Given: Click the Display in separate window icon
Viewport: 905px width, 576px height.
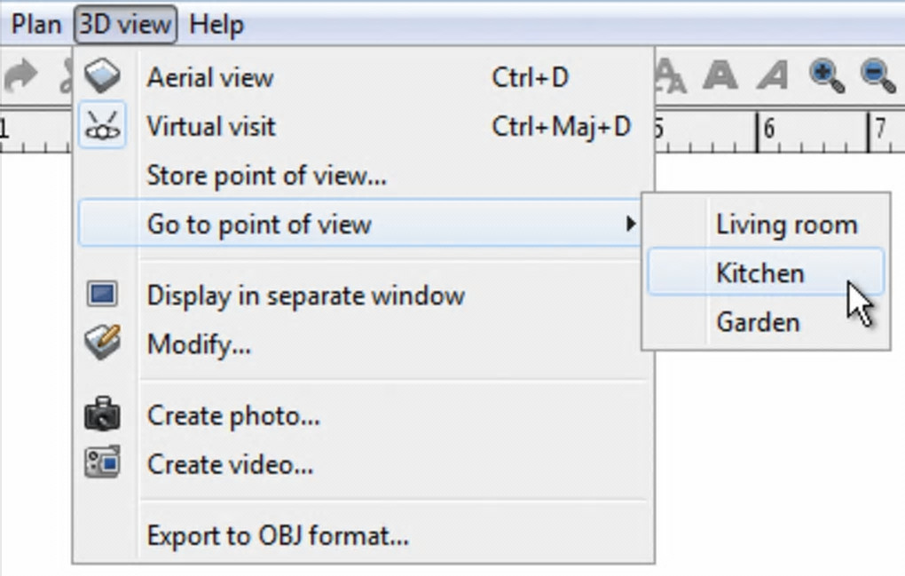Looking at the screenshot, I should [103, 295].
